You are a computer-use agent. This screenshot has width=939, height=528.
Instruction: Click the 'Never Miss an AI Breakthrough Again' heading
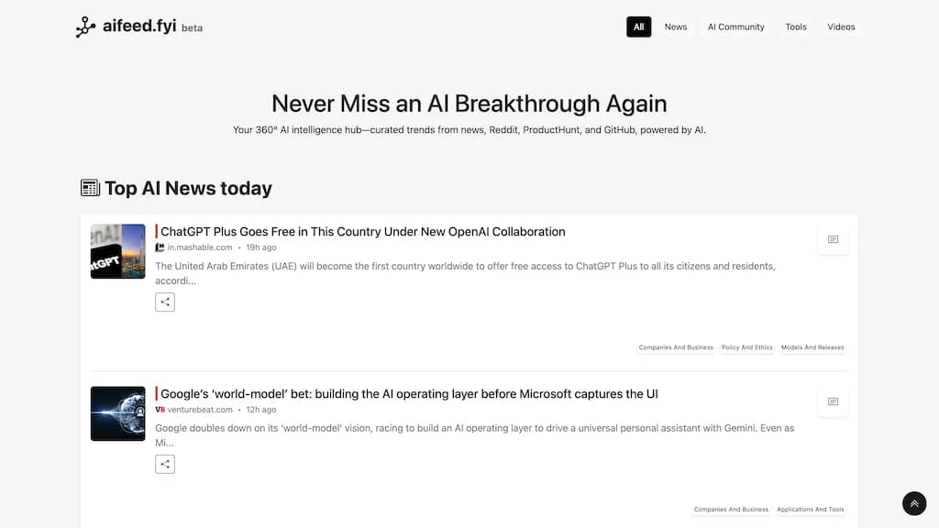(x=469, y=104)
